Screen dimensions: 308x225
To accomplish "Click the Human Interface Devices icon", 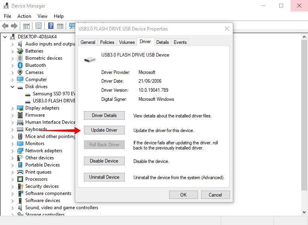I will pos(20,123).
